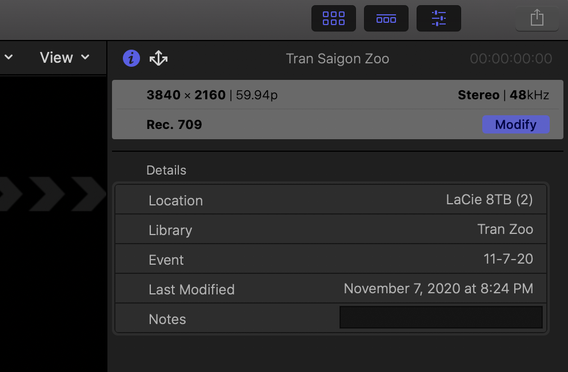Toggle the Inspector sliders button
Screen dimensions: 568x372
[439, 18]
